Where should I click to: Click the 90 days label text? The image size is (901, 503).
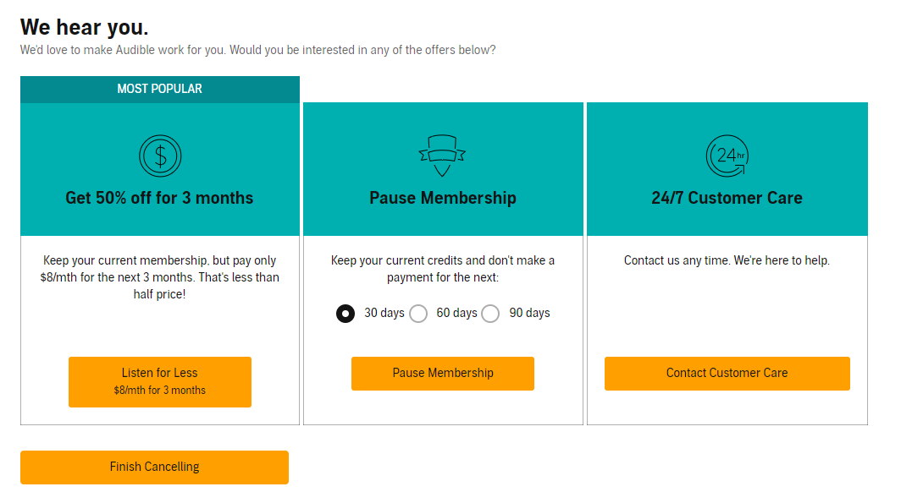(529, 313)
